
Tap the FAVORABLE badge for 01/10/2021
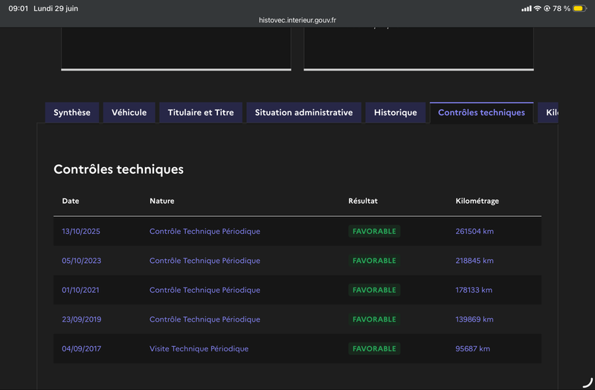click(x=374, y=290)
